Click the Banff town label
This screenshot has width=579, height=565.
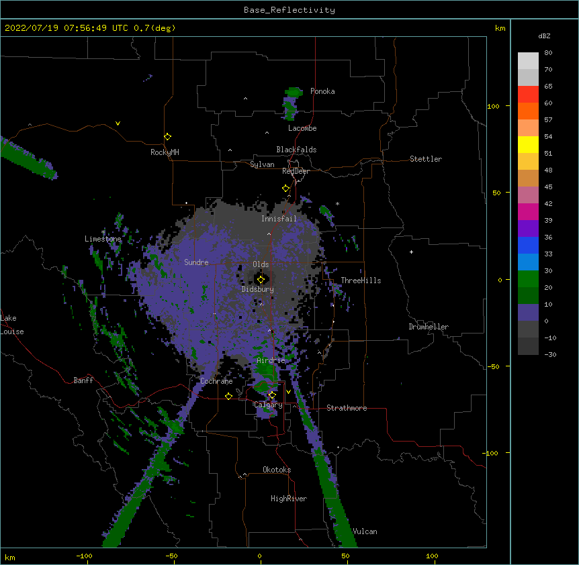[83, 380]
